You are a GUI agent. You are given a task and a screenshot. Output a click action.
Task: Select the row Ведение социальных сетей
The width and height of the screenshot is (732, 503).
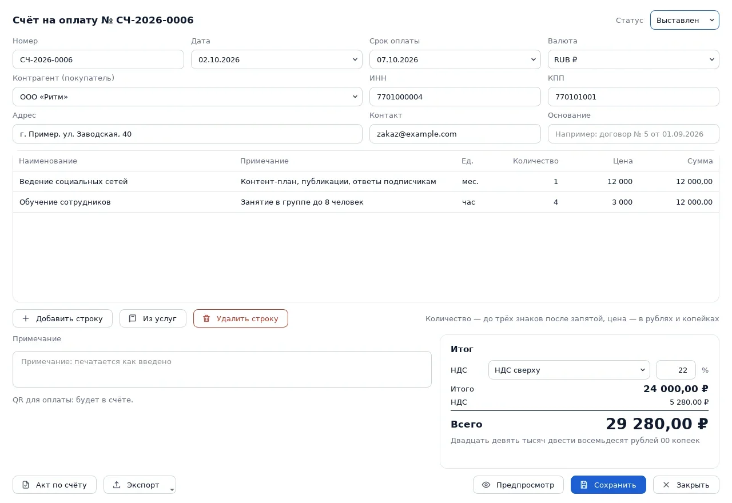coord(366,182)
